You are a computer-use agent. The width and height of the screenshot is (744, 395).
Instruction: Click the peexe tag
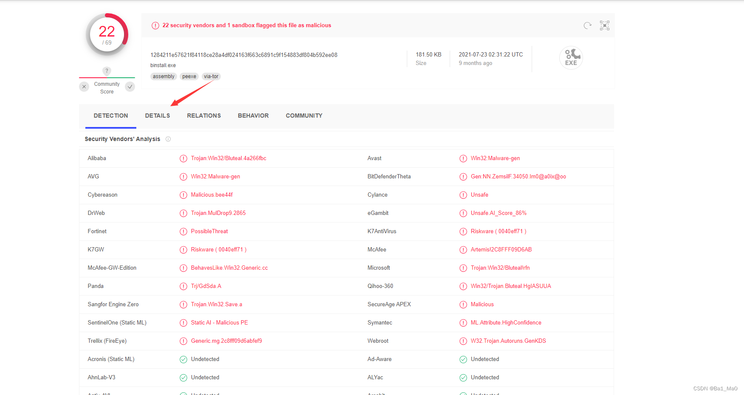[x=189, y=76]
